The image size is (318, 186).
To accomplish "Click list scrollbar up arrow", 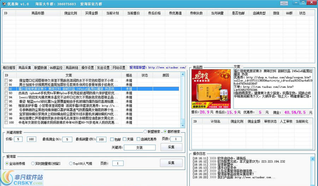I will tap(183, 75).
